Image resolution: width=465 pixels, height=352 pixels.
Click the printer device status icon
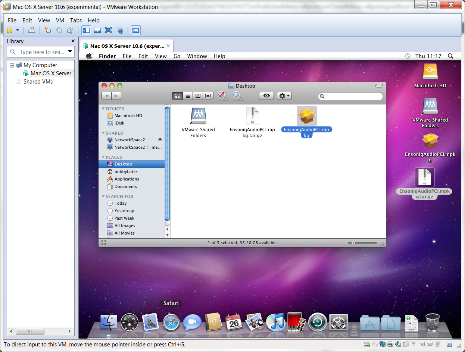pyautogui.click(x=390, y=344)
